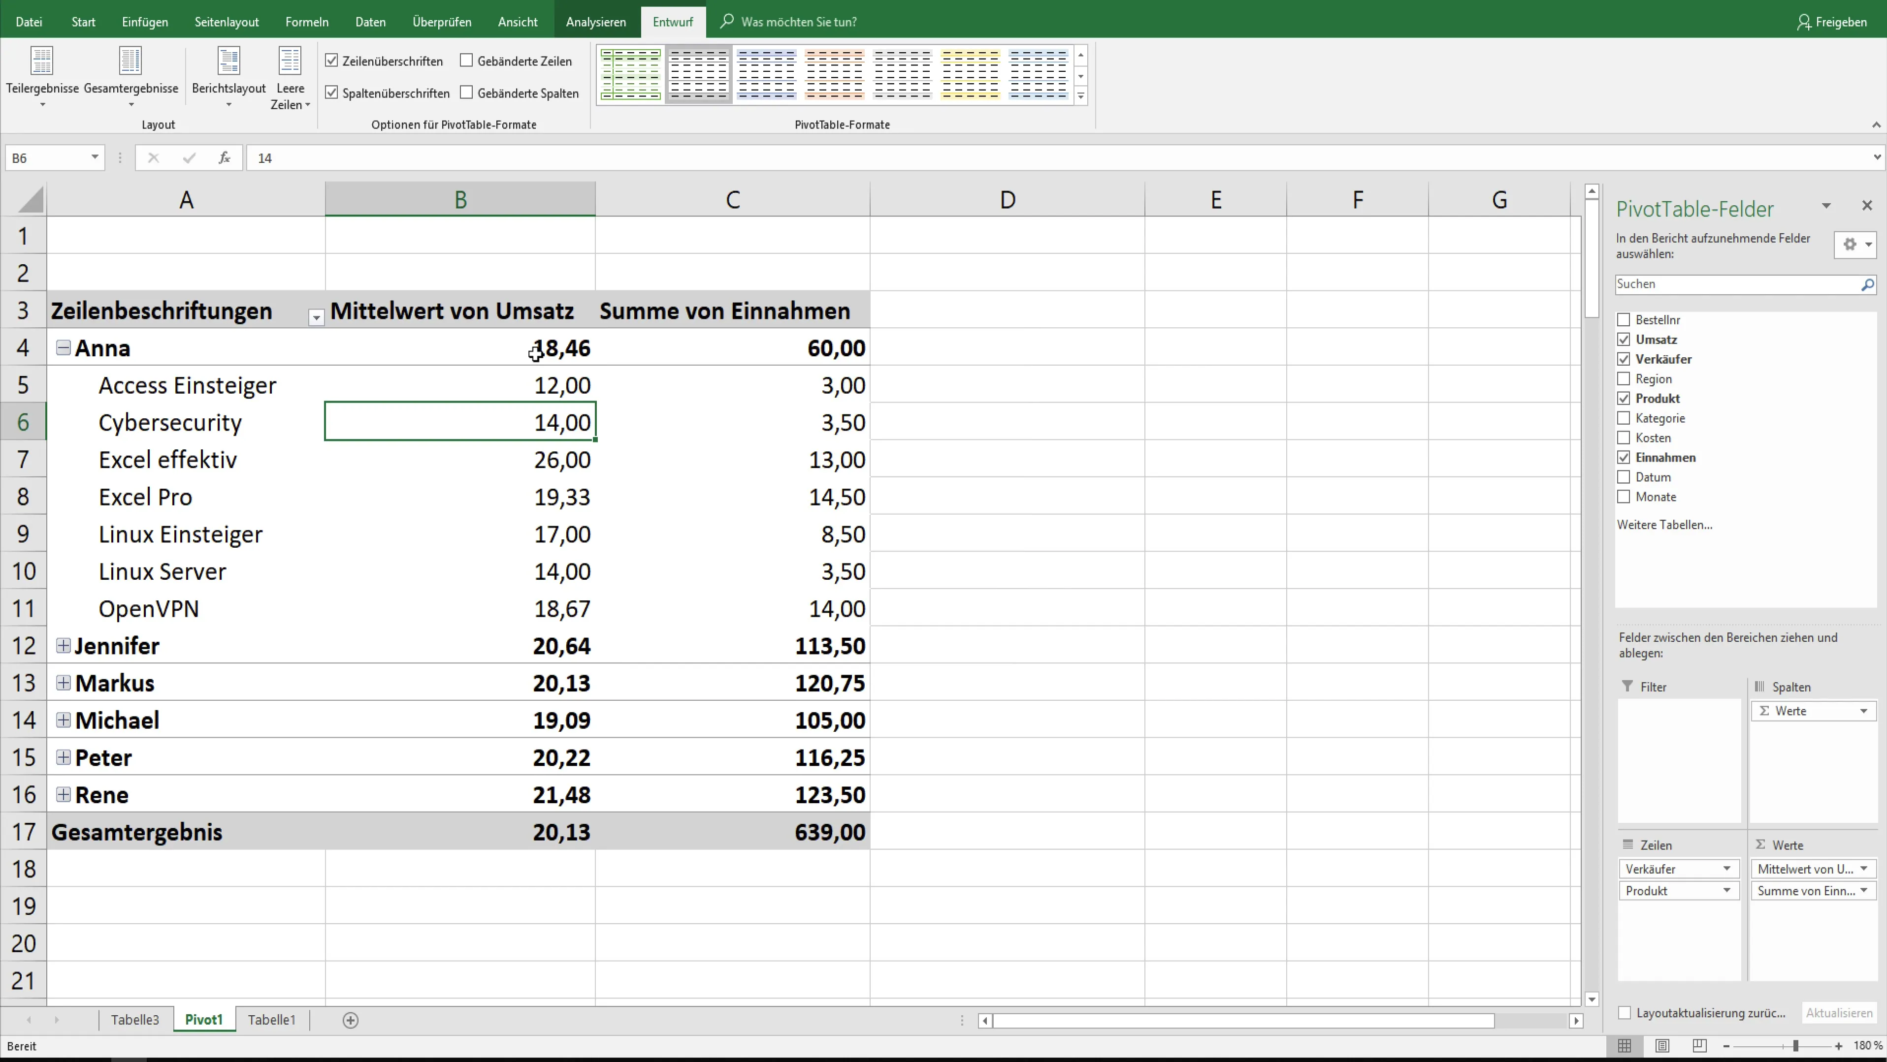Open the Formeln ribbon tab

pyautogui.click(x=307, y=22)
